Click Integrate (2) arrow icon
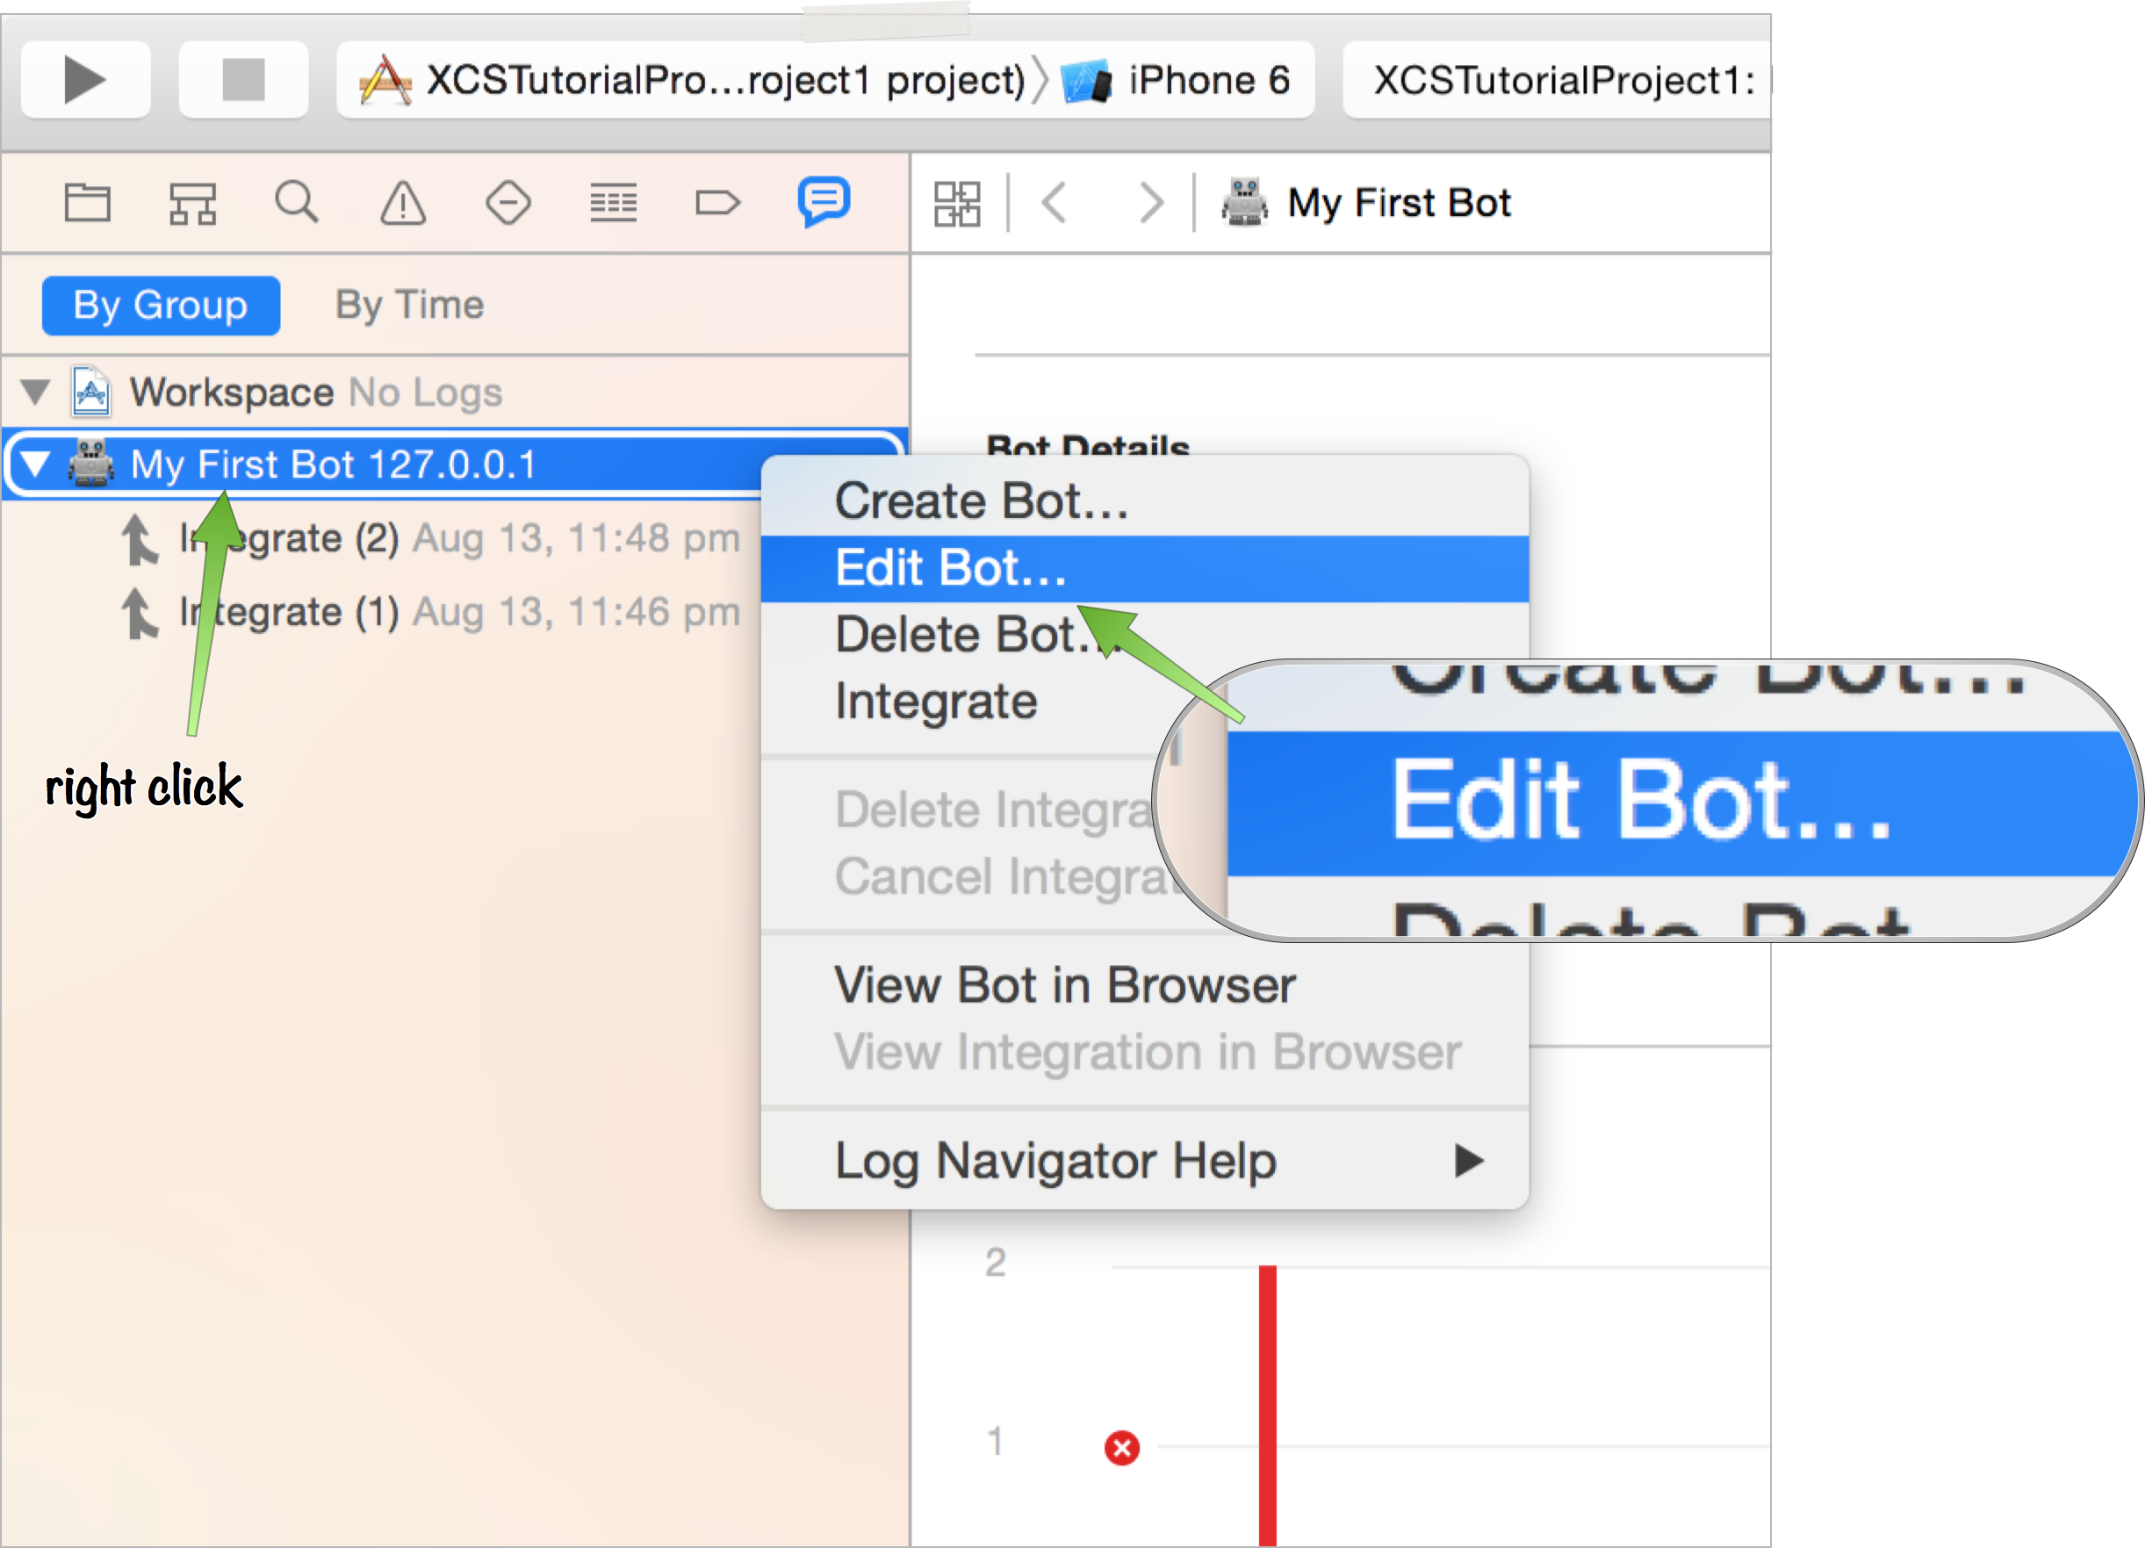2145x1548 pixels. pyautogui.click(x=139, y=538)
